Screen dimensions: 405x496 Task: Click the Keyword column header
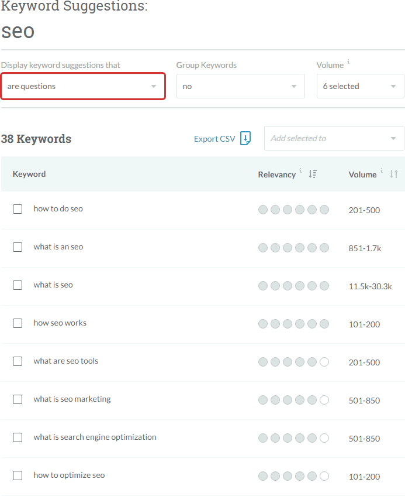tap(29, 174)
